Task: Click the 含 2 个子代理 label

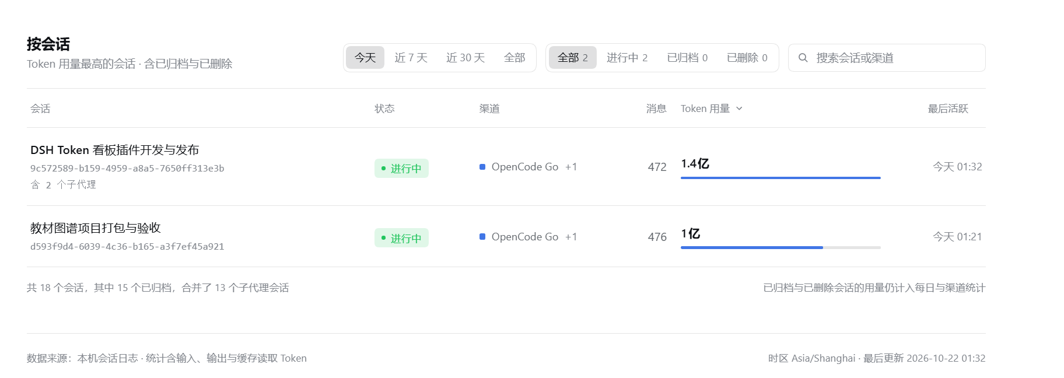Action: 63,184
